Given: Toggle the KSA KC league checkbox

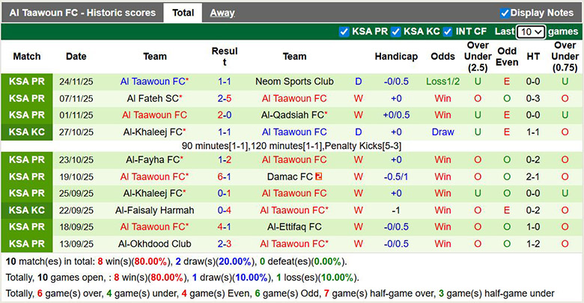Looking at the screenshot, I should [x=397, y=31].
